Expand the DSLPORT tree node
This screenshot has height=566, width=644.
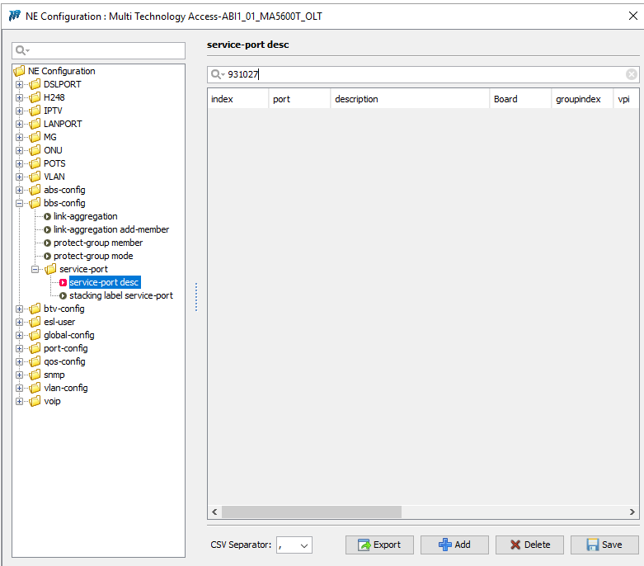click(x=20, y=84)
